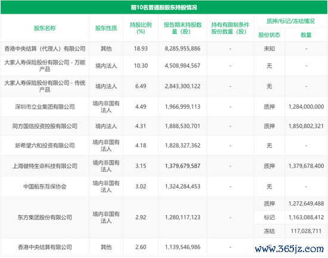Click the table title 前10名普通股股东持股情况
The width and height of the screenshot is (328, 258).
coord(164,8)
